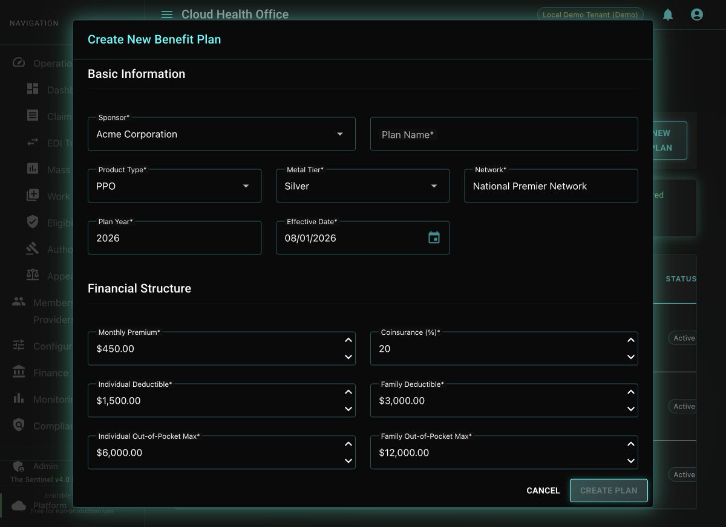Increase Coinsurance percentage with up arrow

[x=631, y=340]
